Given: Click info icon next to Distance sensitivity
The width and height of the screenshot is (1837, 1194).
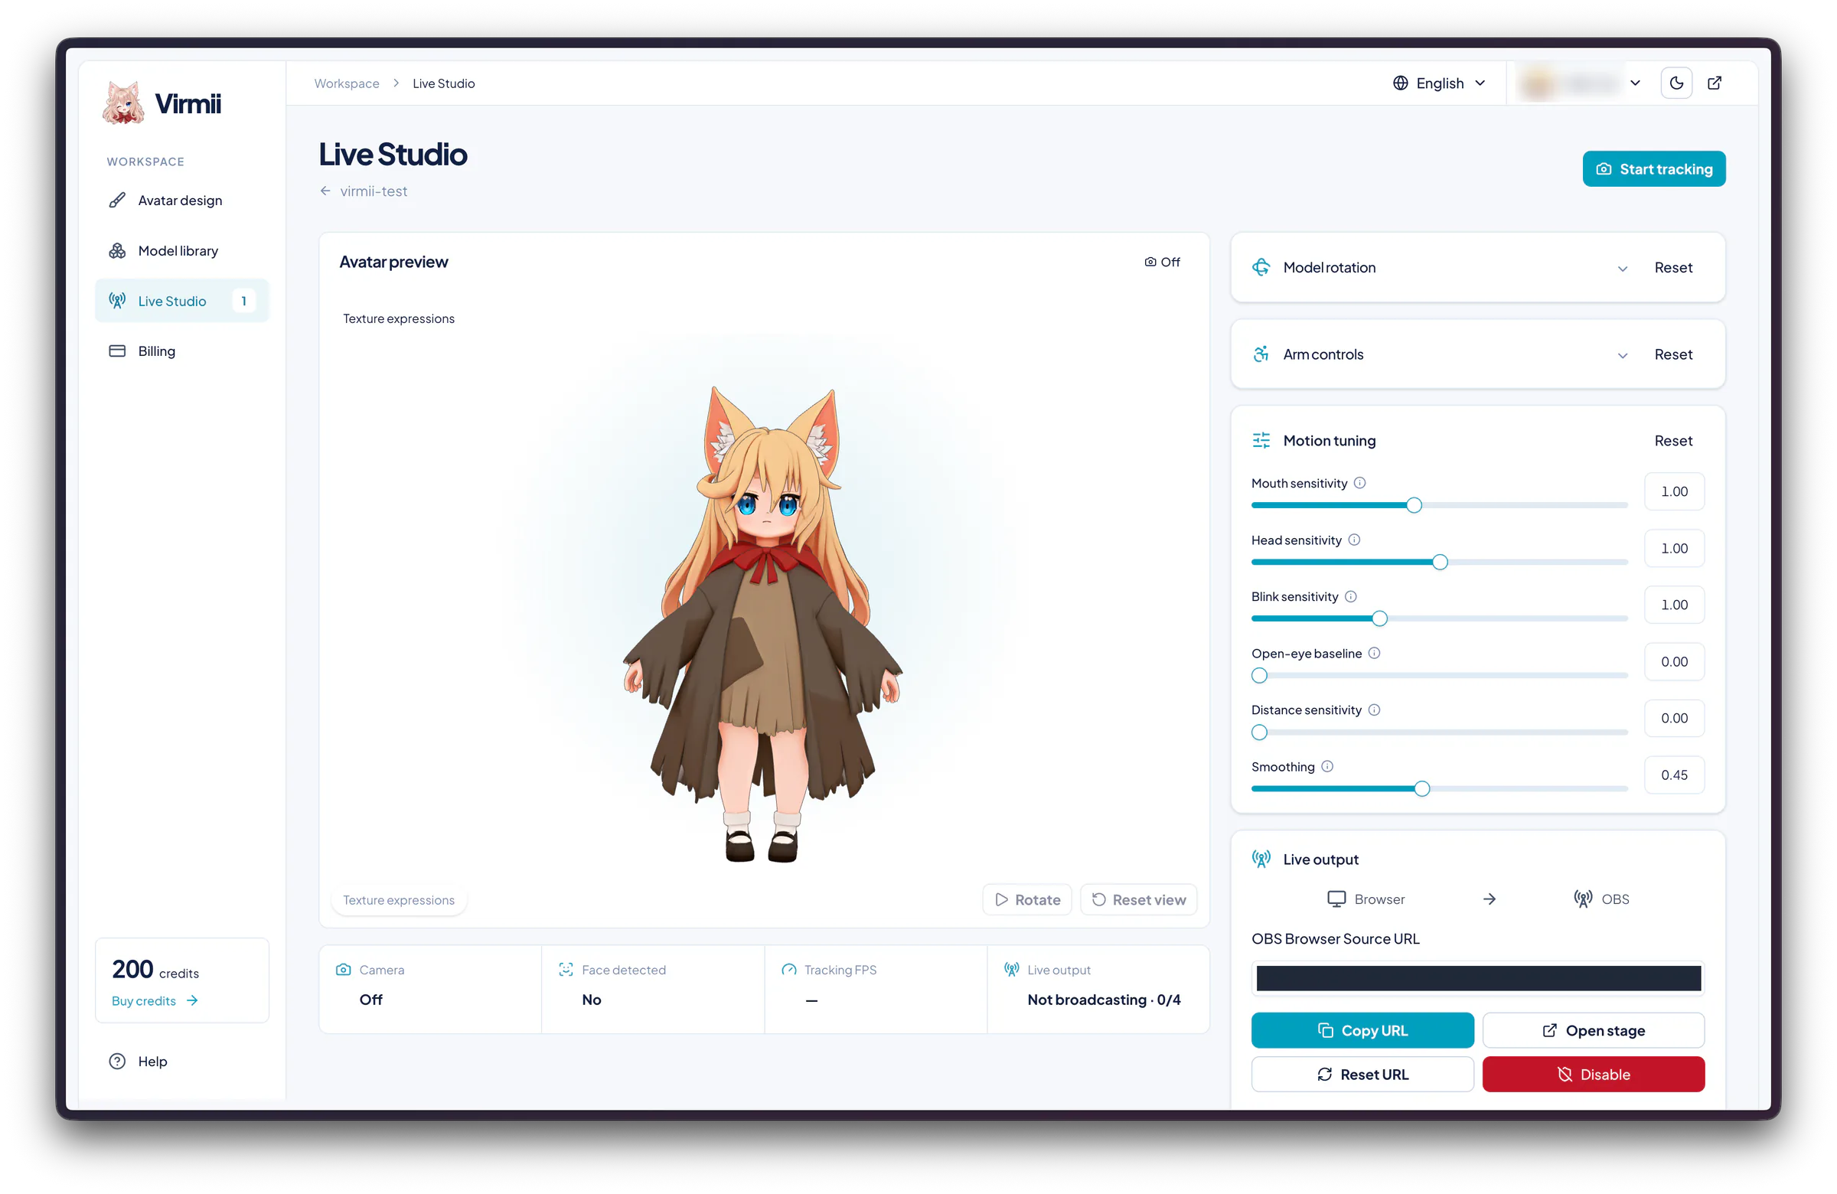Looking at the screenshot, I should [1374, 710].
